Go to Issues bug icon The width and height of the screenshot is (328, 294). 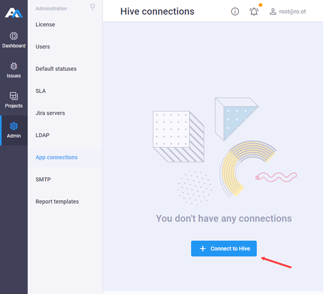(x=14, y=66)
